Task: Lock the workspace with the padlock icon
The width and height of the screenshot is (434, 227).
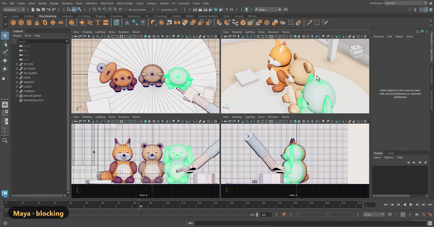Action: (x=431, y=3)
